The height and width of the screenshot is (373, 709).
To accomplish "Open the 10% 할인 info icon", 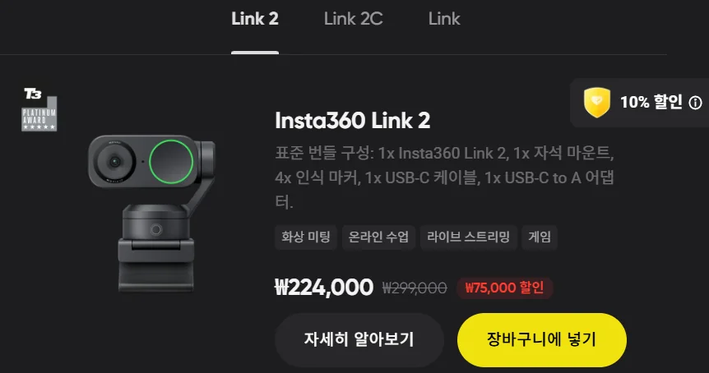I will pos(695,103).
